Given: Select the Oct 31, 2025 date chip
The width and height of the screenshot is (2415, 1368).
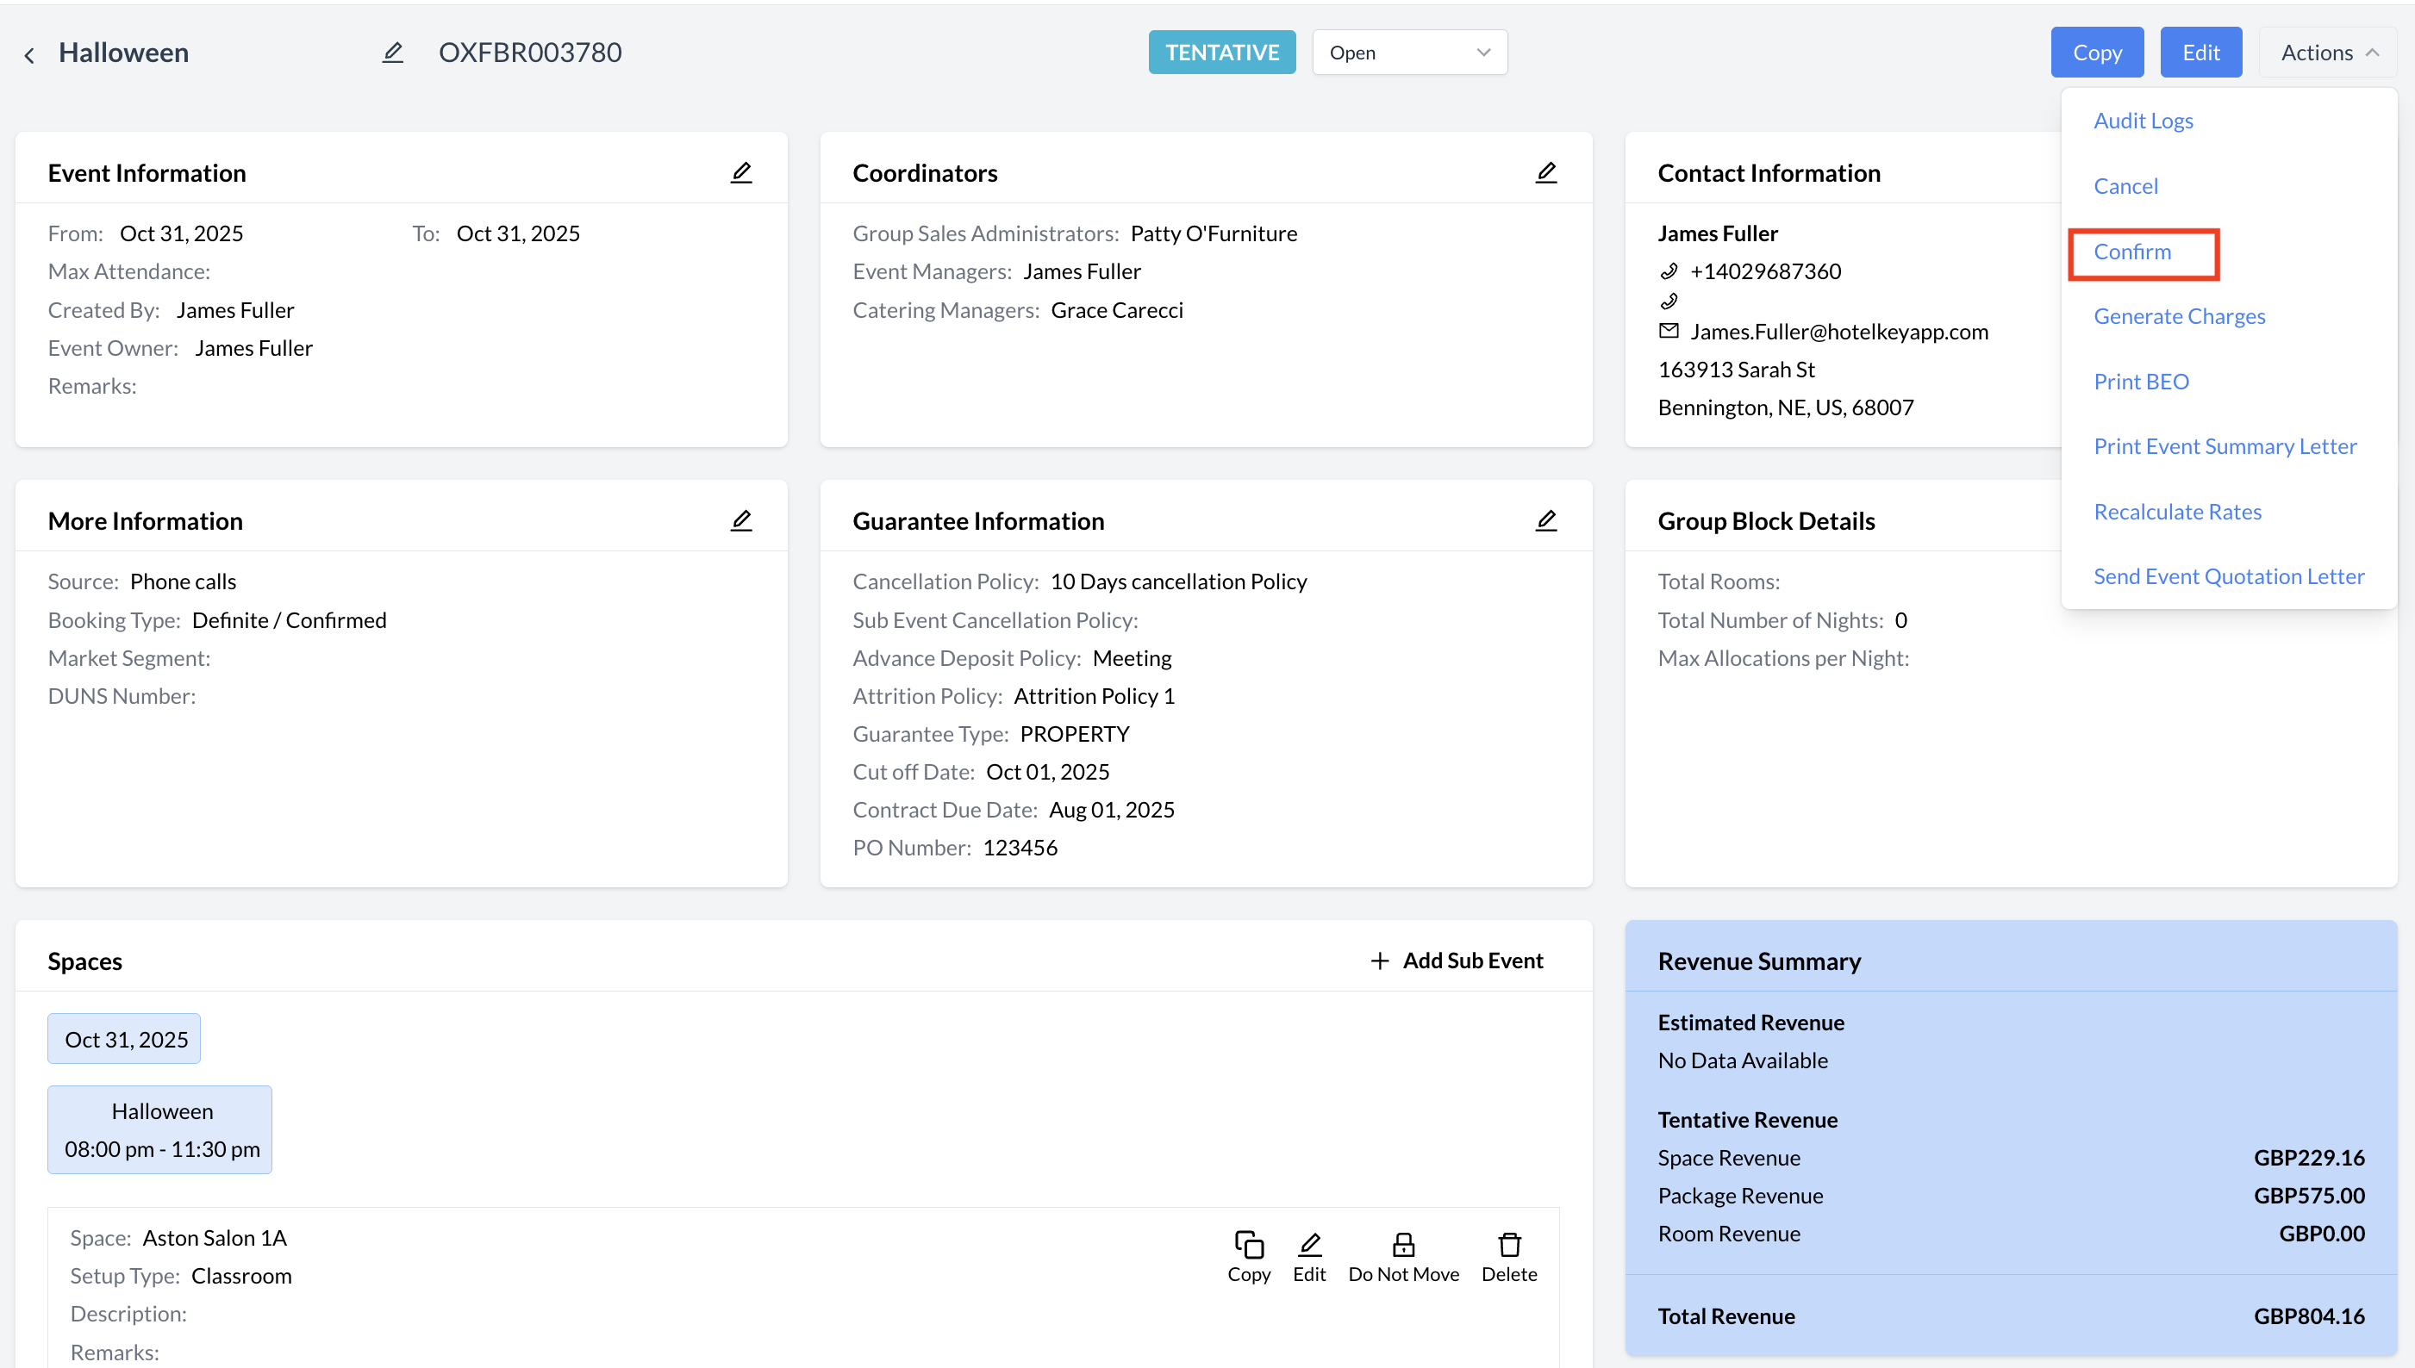Looking at the screenshot, I should tap(125, 1039).
